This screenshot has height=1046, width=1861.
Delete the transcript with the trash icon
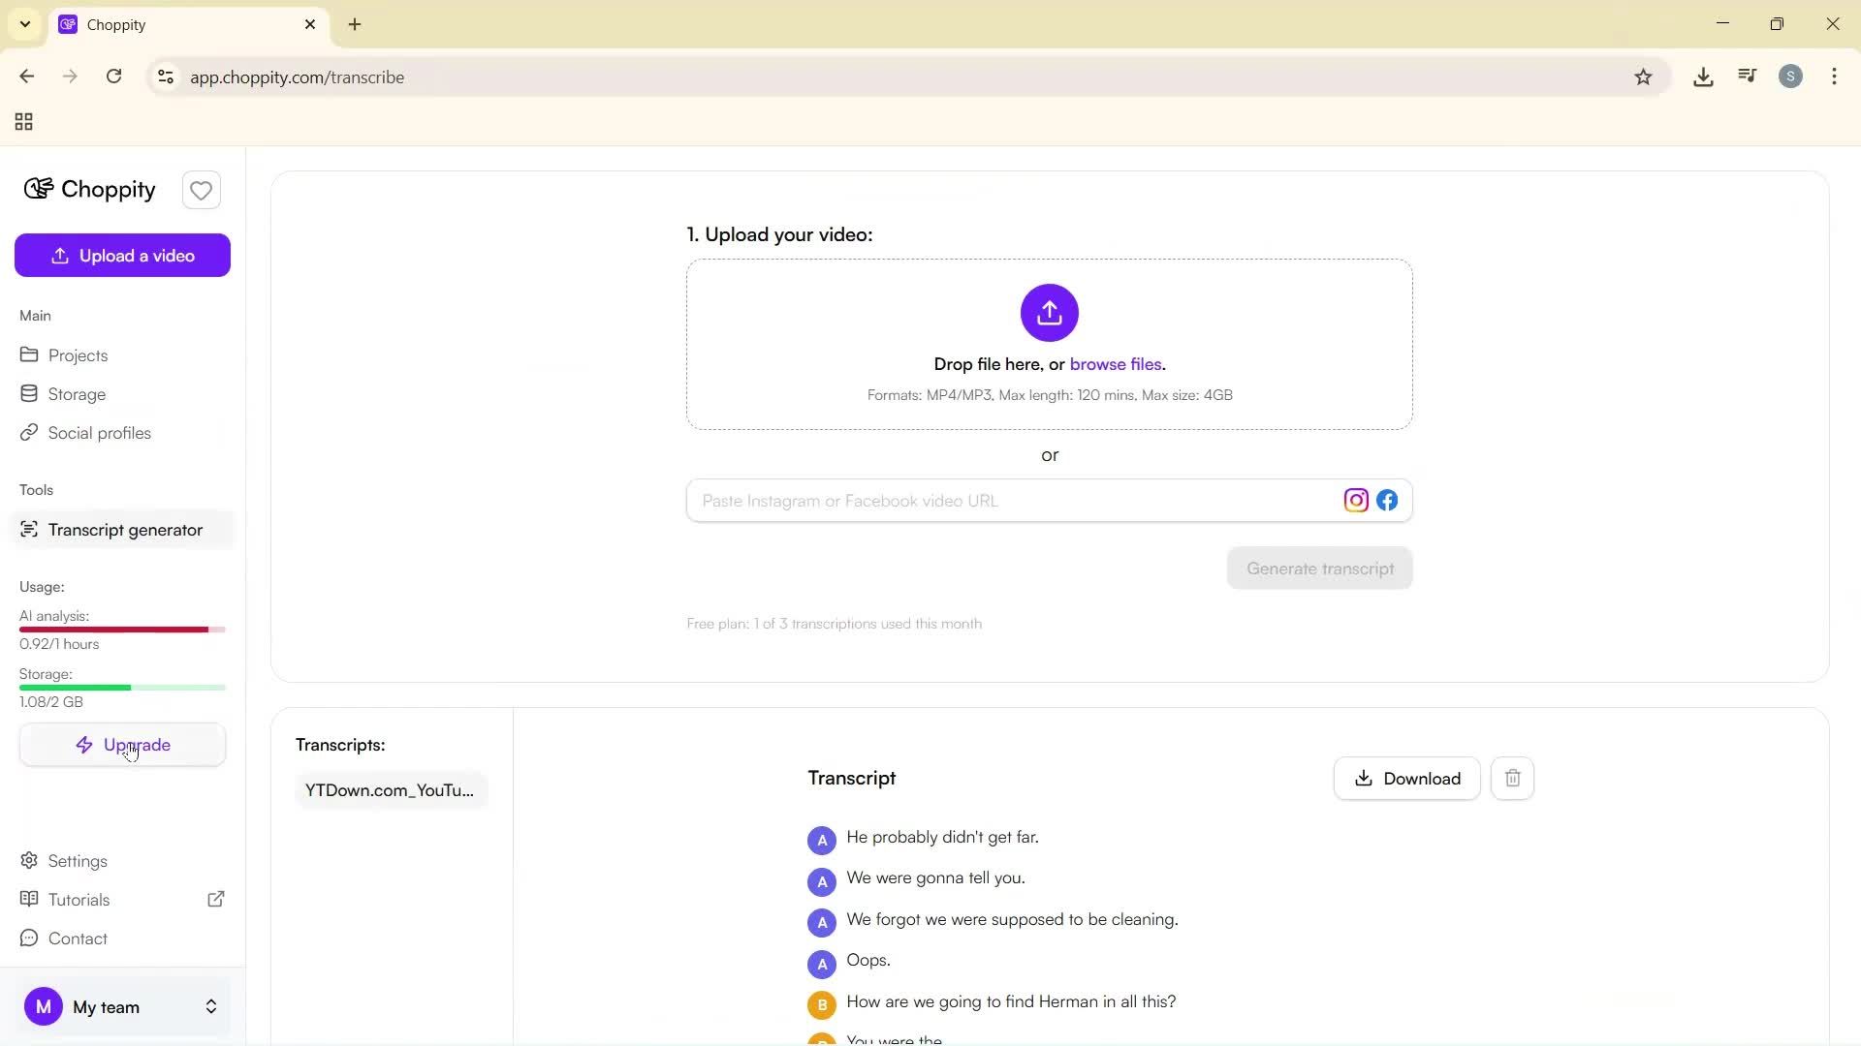(x=1512, y=778)
